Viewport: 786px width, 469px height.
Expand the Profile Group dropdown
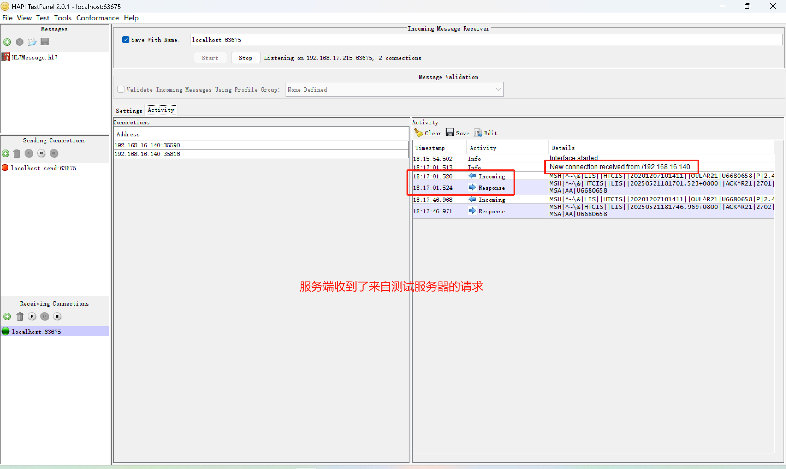tap(498, 89)
